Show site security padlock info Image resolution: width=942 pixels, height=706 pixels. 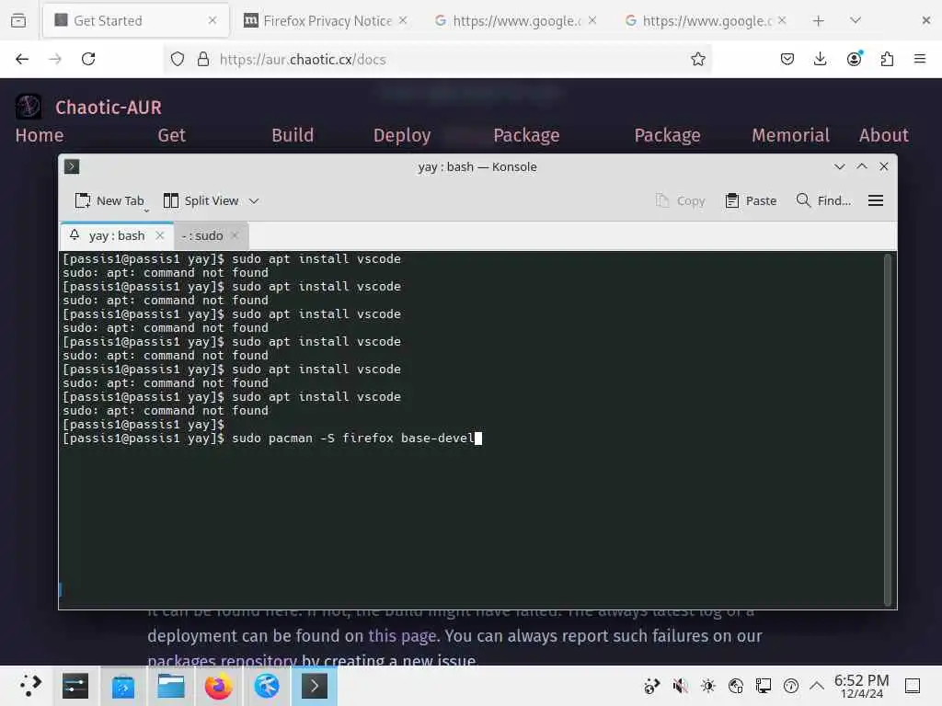click(203, 59)
